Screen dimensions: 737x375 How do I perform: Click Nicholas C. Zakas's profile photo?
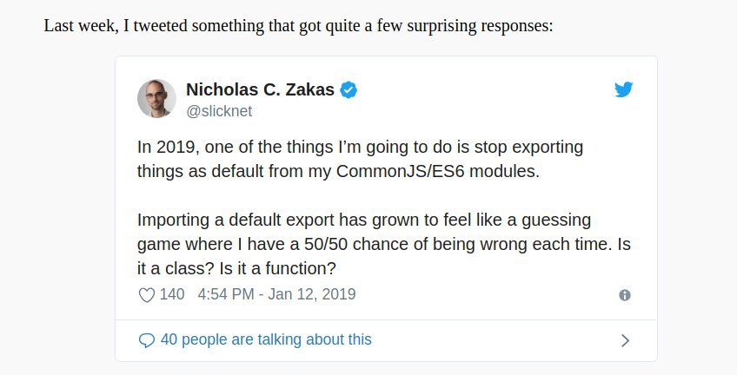pos(157,98)
